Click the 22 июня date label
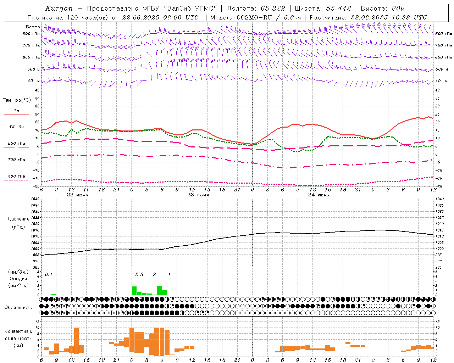 [78, 195]
